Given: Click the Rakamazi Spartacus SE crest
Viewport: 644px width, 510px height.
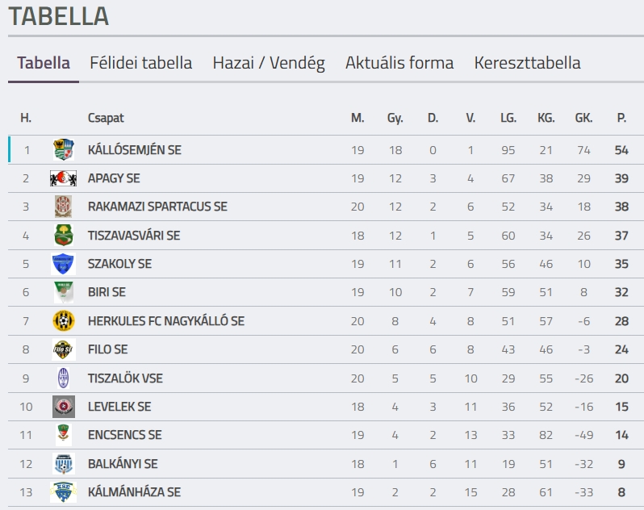Looking at the screenshot, I should point(63,207).
